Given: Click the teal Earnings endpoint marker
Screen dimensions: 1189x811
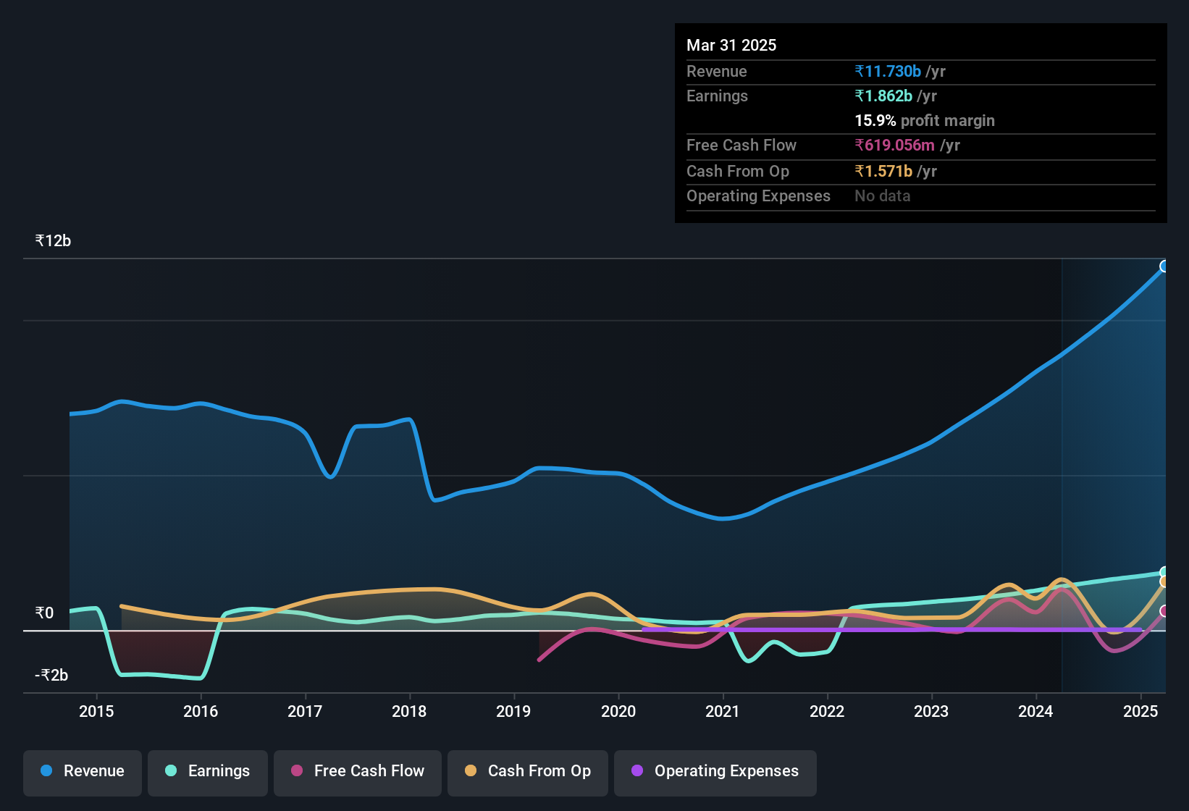Looking at the screenshot, I should 1164,573.
